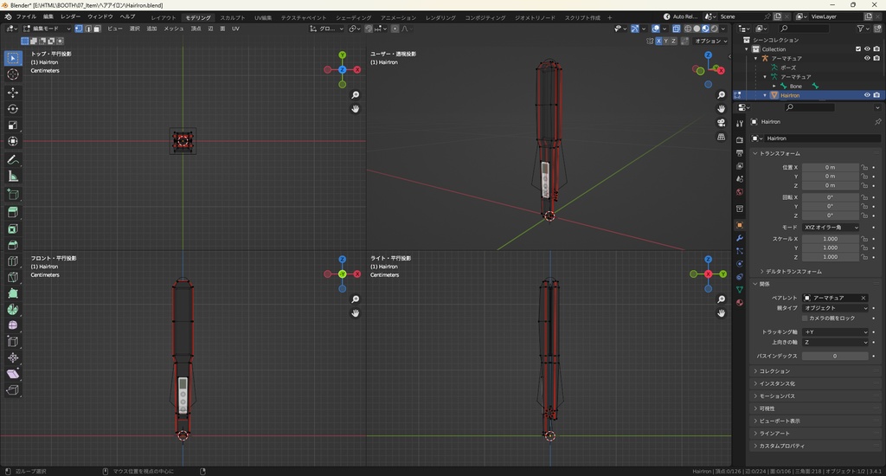Open the 編集モード mode dropdown

pos(48,29)
